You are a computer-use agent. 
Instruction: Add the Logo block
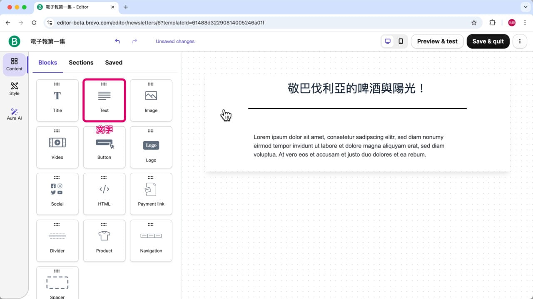click(151, 147)
